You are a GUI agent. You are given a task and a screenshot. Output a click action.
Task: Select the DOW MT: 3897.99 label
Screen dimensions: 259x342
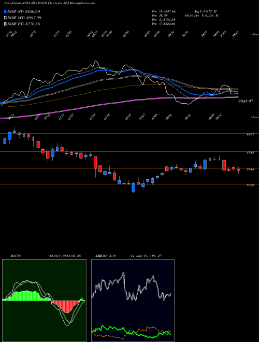[x=24, y=18]
